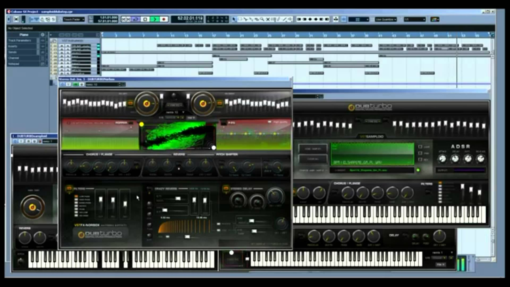Click the red Record button in transport
The image size is (510, 287).
(x=164, y=19)
